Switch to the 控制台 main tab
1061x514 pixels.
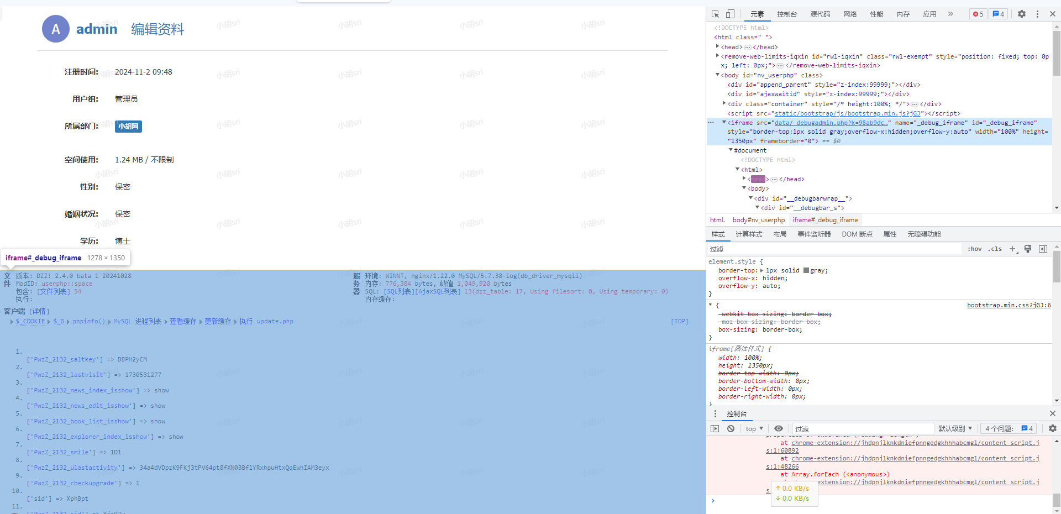coord(787,14)
